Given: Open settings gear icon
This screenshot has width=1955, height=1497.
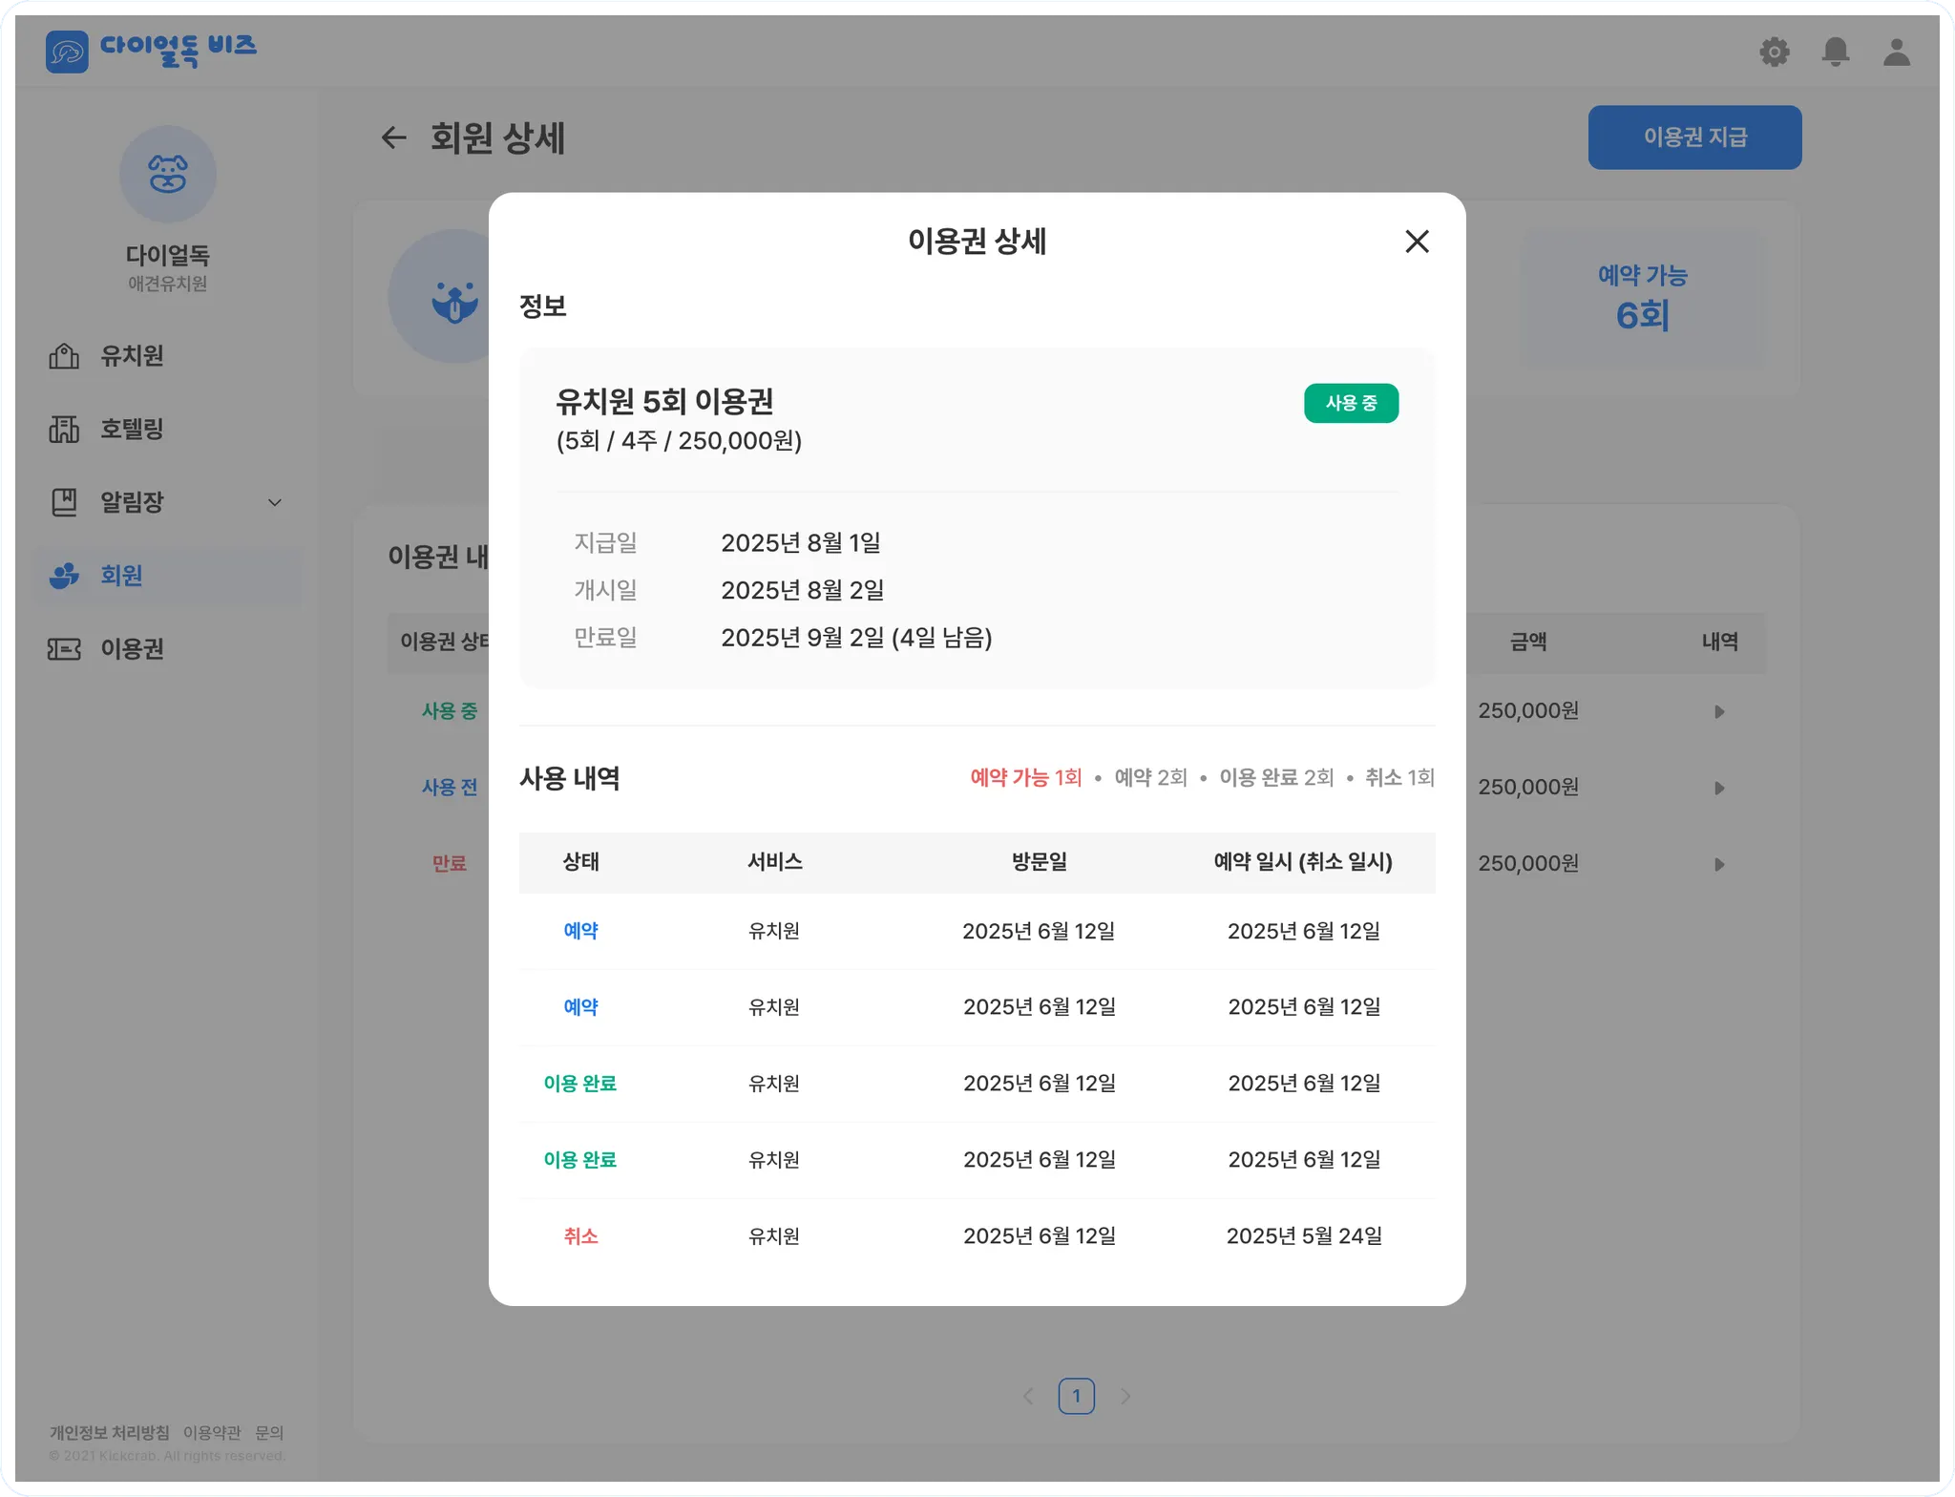Looking at the screenshot, I should 1774,52.
